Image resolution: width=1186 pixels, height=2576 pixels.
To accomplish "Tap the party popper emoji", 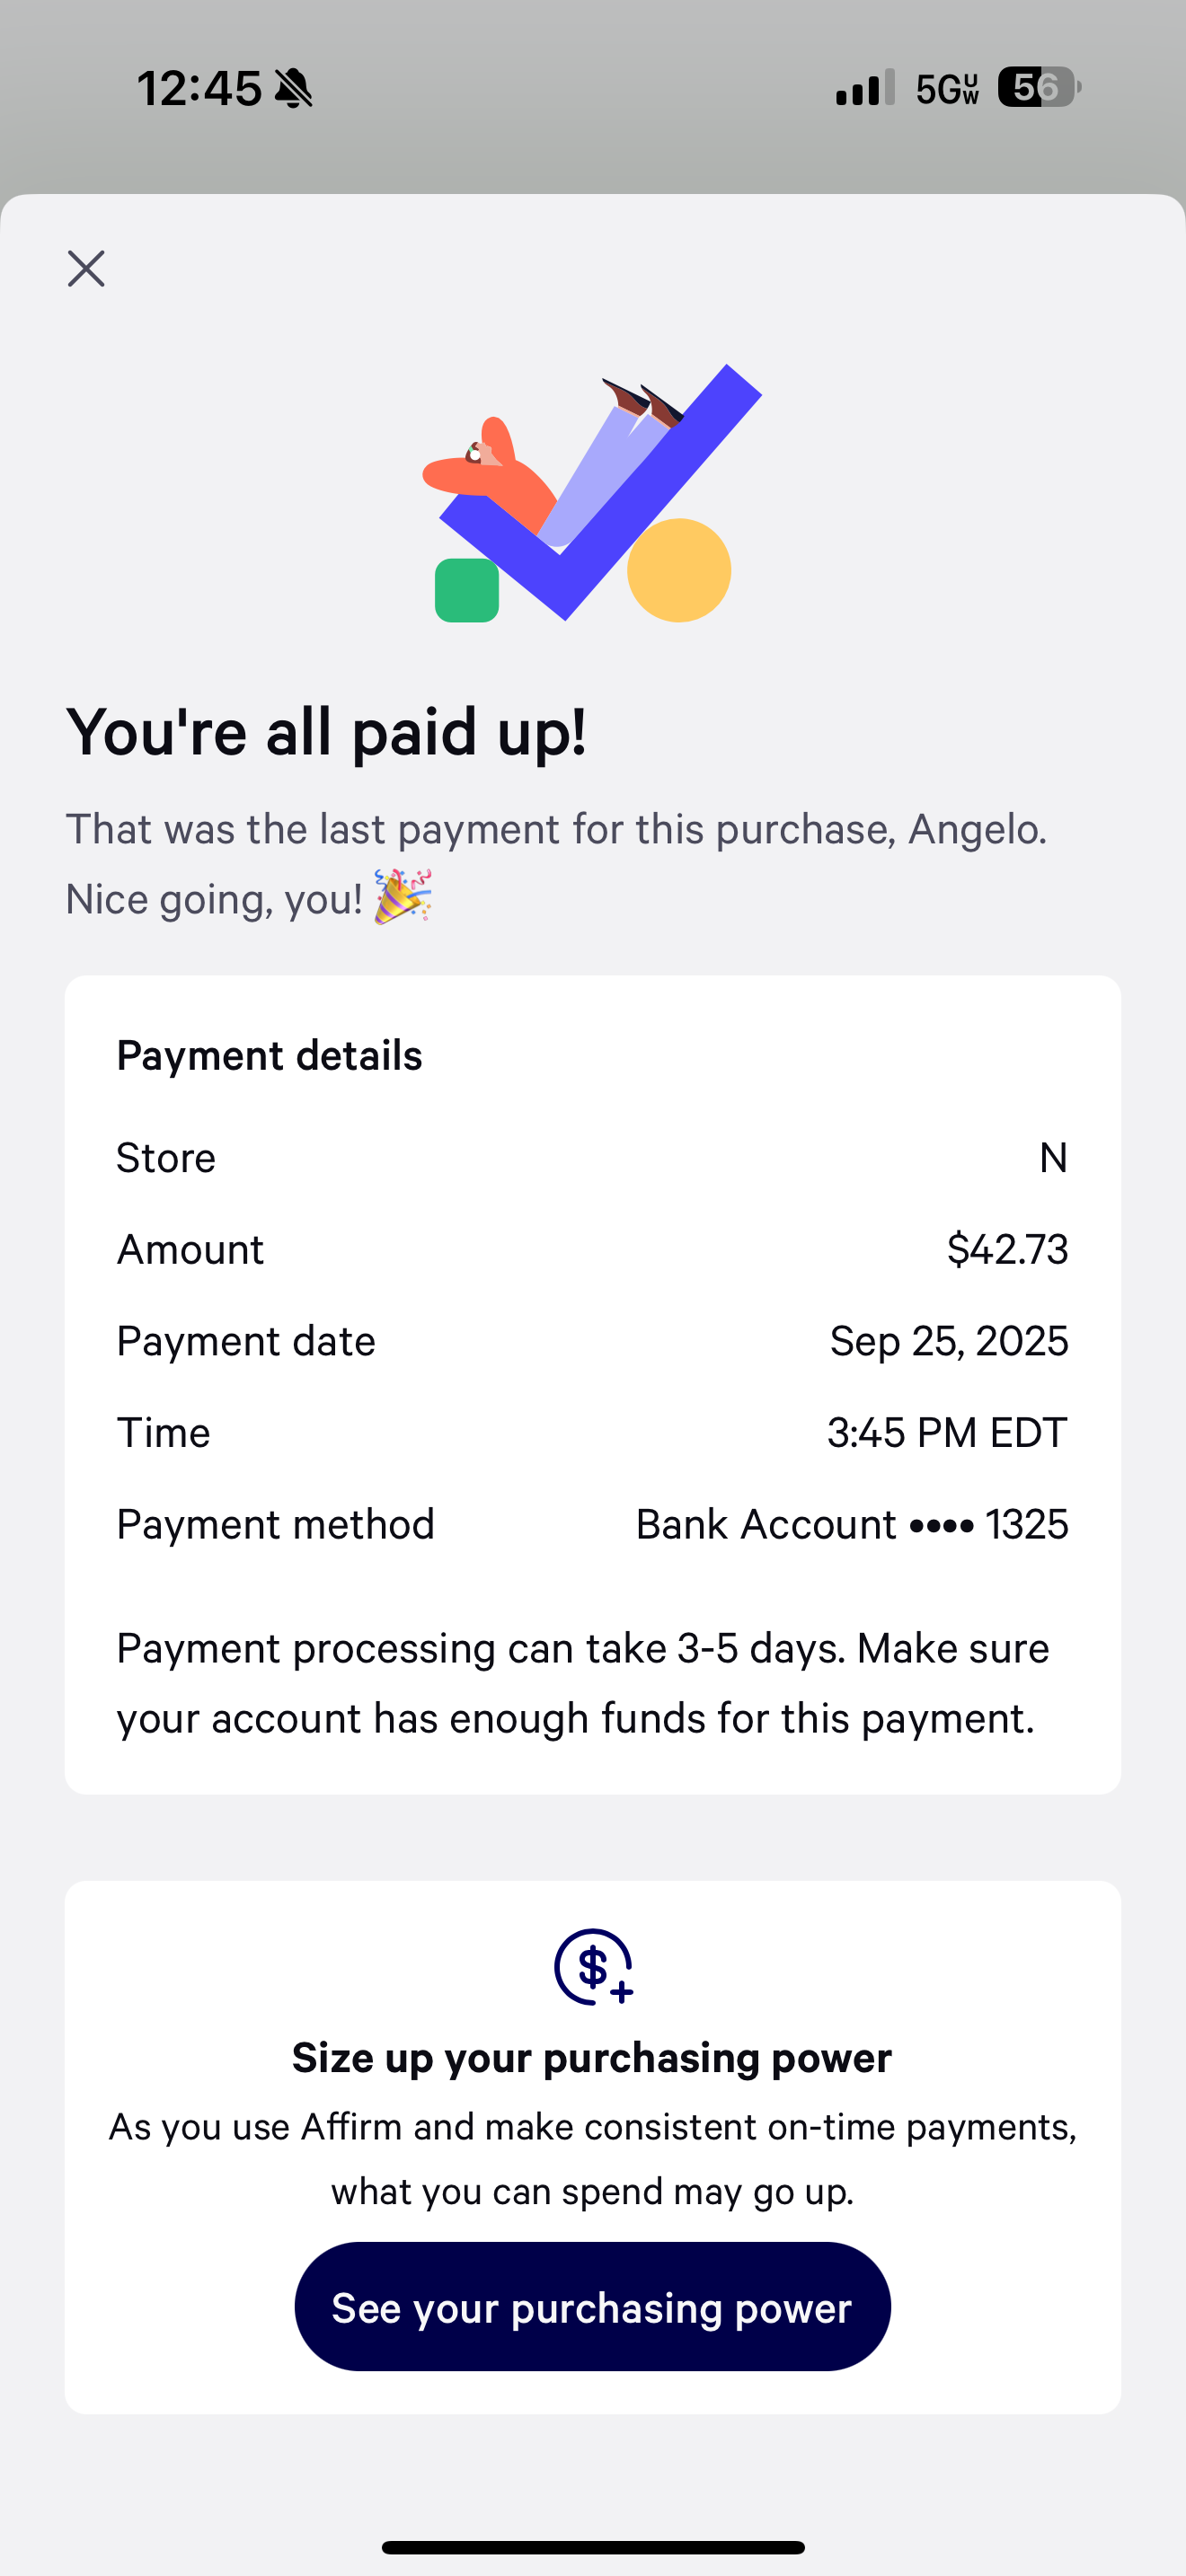I will (403, 897).
